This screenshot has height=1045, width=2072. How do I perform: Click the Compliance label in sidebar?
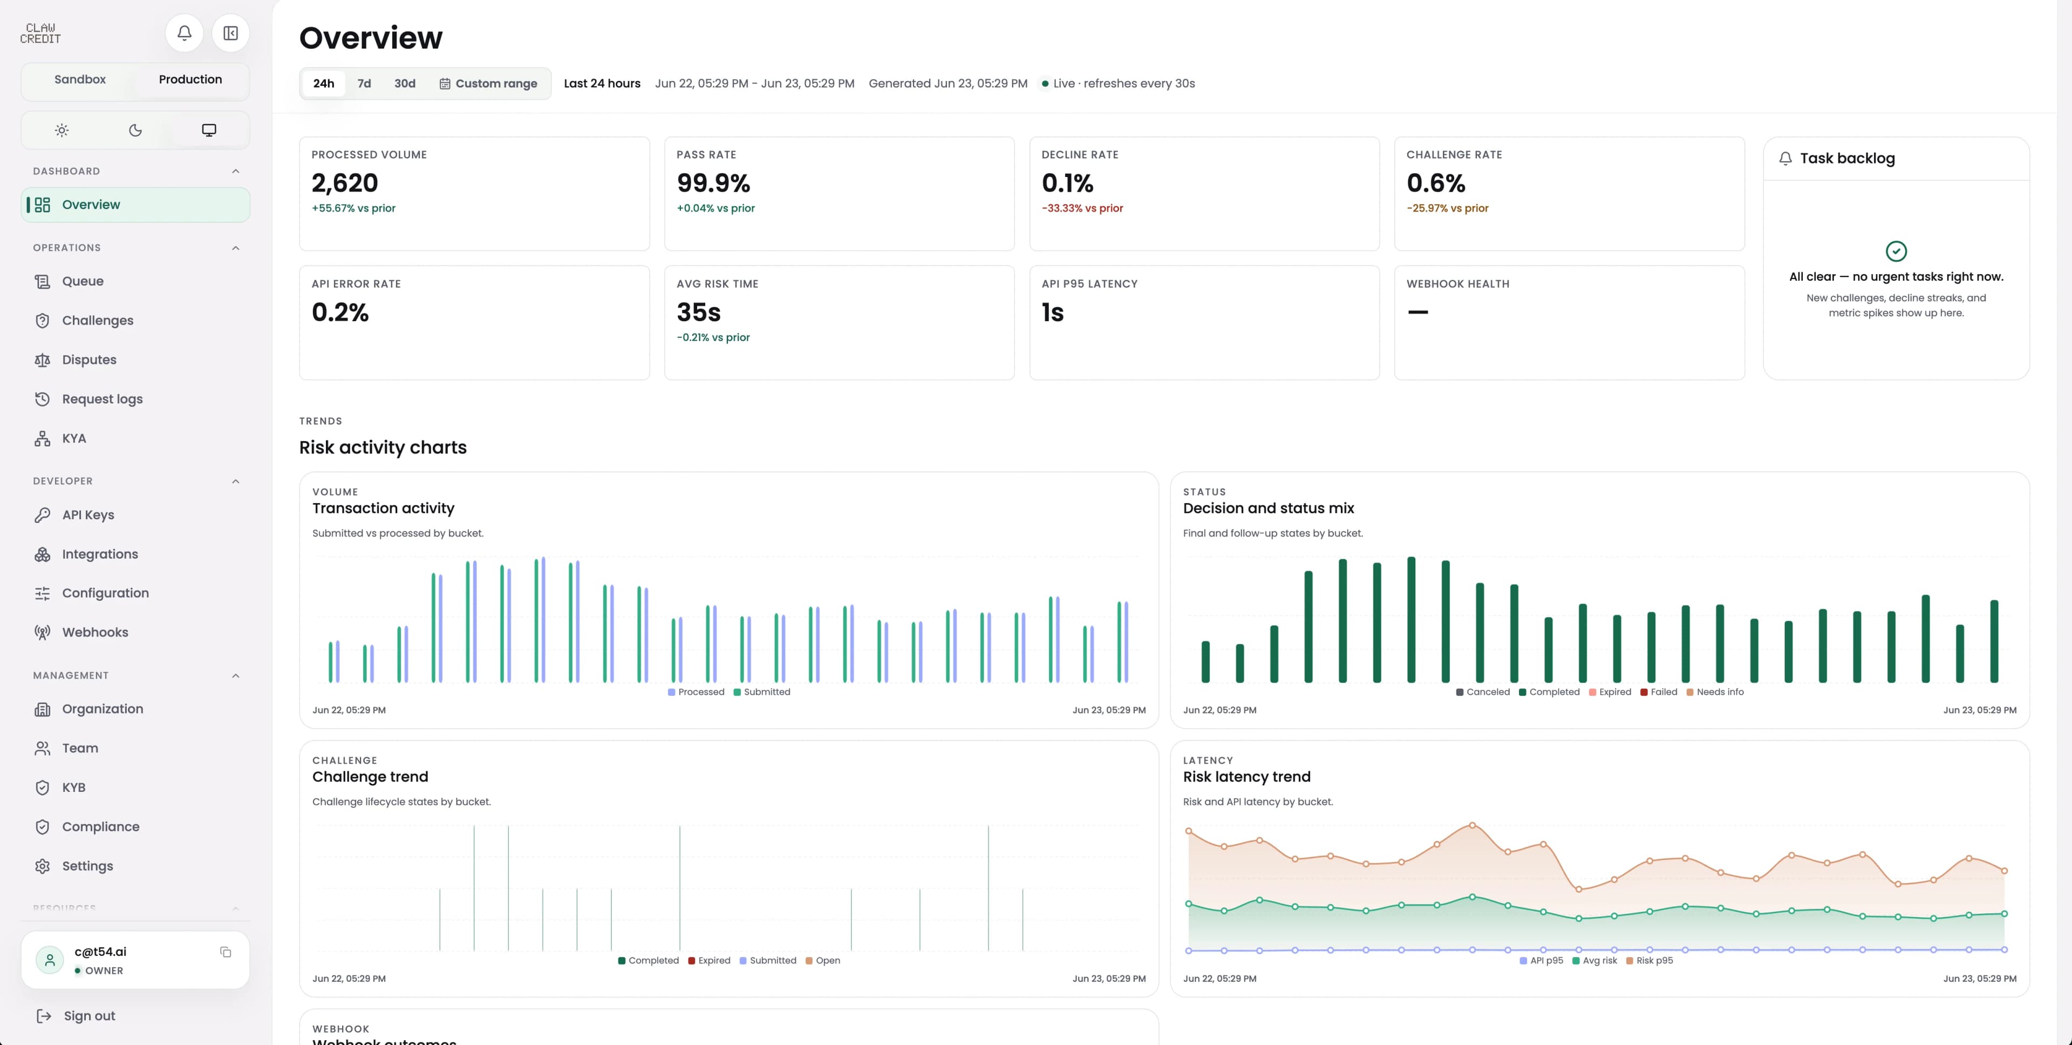[x=100, y=827]
